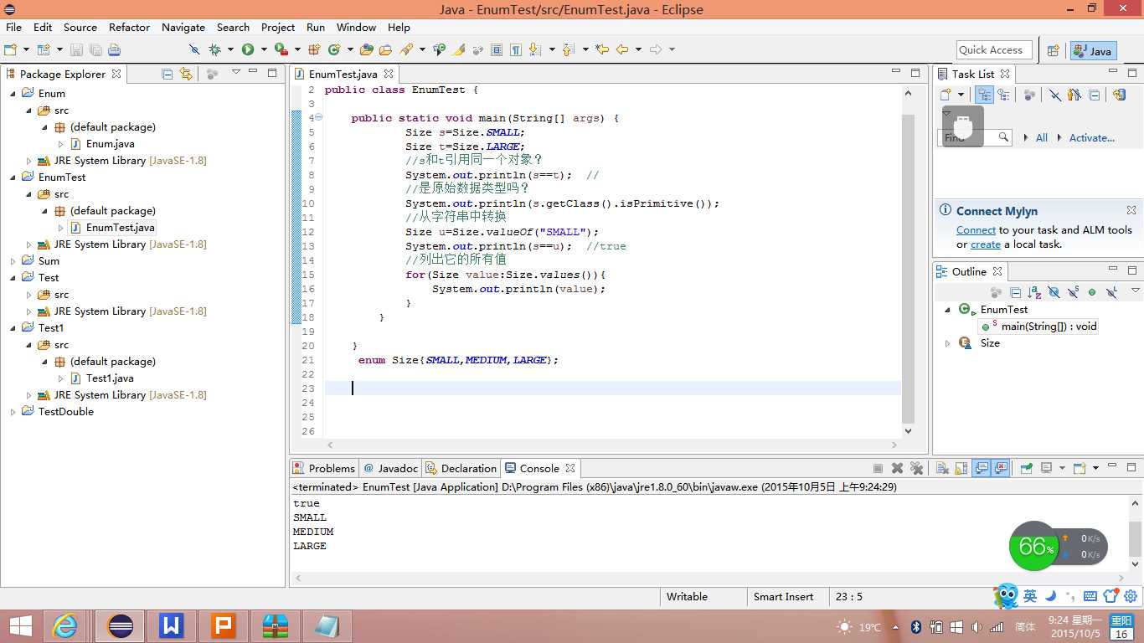1144x643 pixels.
Task: Toggle Scroll Lock in the Console toolbar
Action: pos(961,469)
